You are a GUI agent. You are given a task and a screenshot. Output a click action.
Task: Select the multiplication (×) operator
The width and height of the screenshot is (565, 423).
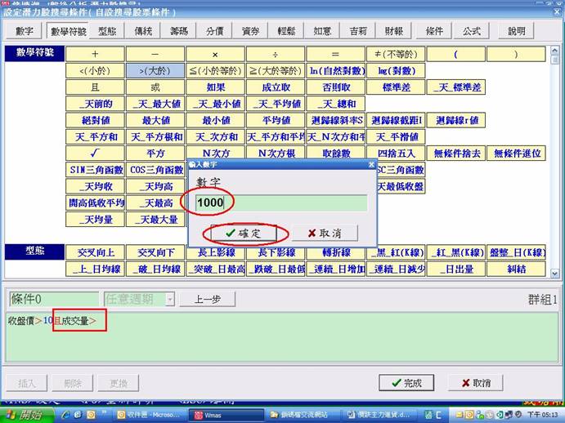tap(216, 54)
